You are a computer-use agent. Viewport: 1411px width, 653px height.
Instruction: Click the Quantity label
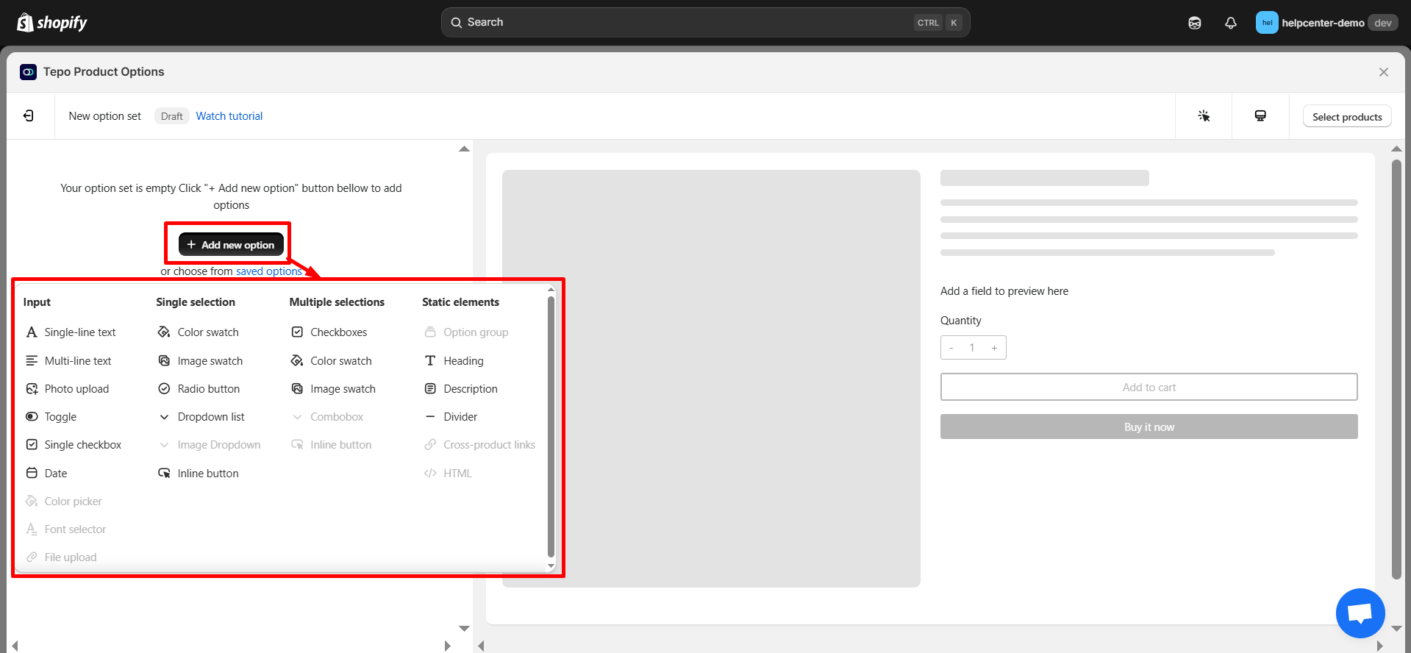pos(960,321)
